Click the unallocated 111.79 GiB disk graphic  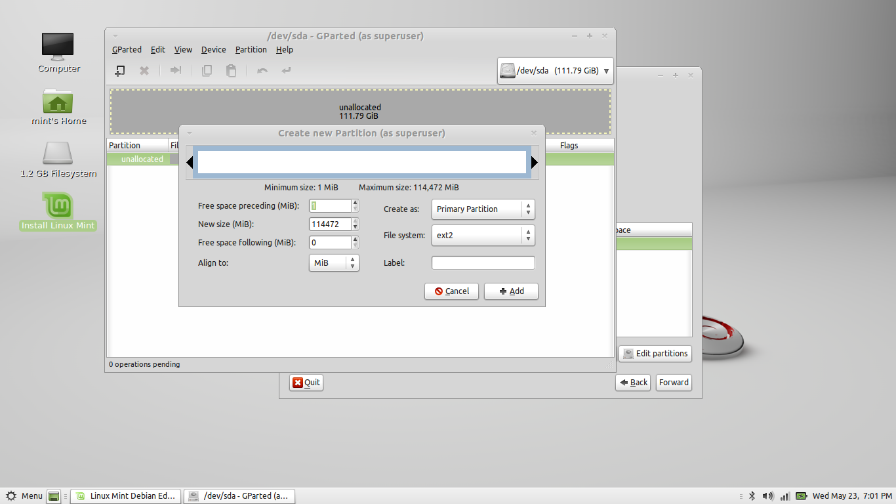tap(360, 112)
